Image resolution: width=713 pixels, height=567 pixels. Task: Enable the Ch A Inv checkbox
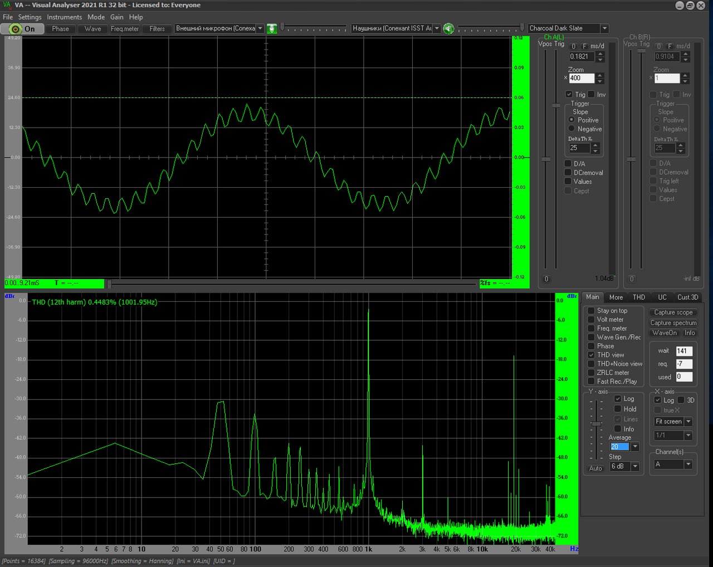pyautogui.click(x=592, y=95)
